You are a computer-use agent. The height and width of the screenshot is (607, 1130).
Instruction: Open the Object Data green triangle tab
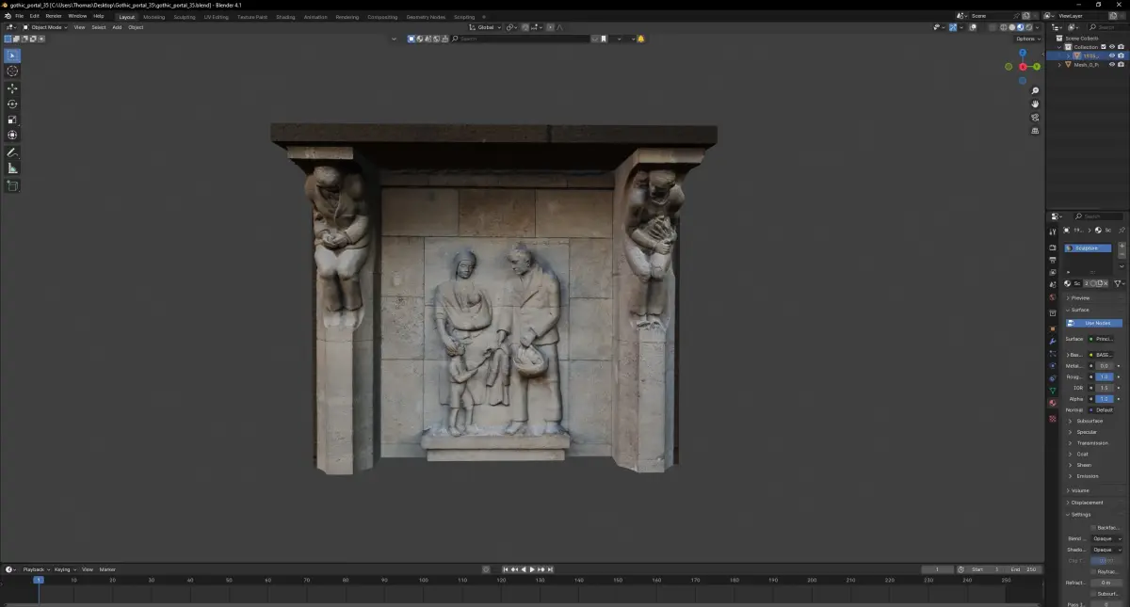1053,391
